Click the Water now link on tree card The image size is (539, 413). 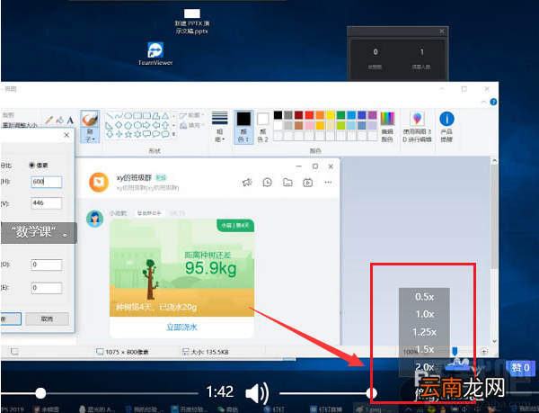tap(181, 328)
